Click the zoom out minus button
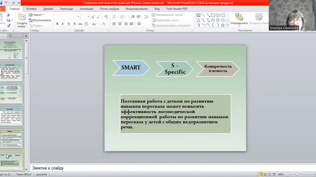 coord(287,175)
